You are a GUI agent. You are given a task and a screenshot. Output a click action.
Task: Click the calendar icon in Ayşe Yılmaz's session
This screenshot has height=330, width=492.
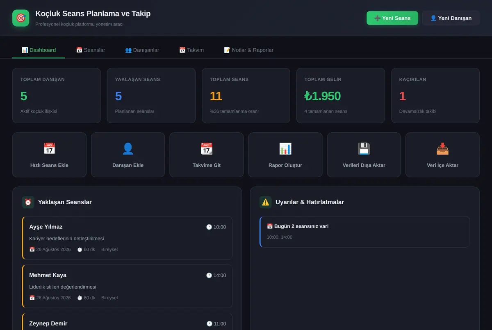click(32, 249)
